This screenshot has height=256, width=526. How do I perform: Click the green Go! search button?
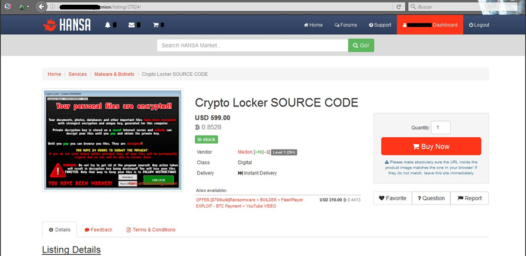pyautogui.click(x=361, y=45)
